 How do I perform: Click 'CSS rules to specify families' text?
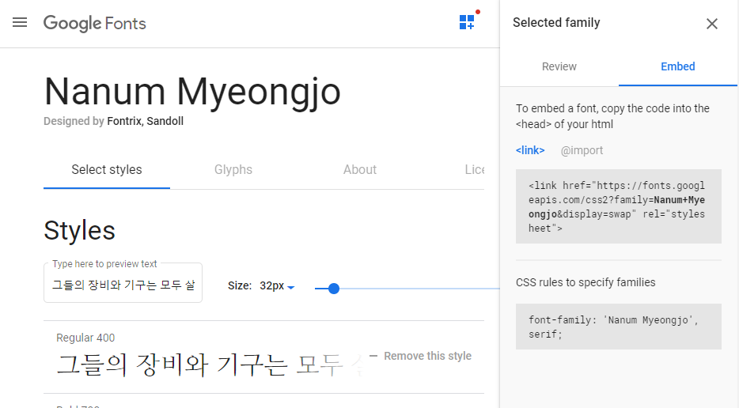pos(586,282)
